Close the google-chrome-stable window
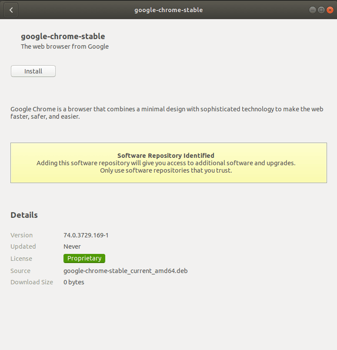The width and height of the screenshot is (337, 350). click(x=330, y=10)
